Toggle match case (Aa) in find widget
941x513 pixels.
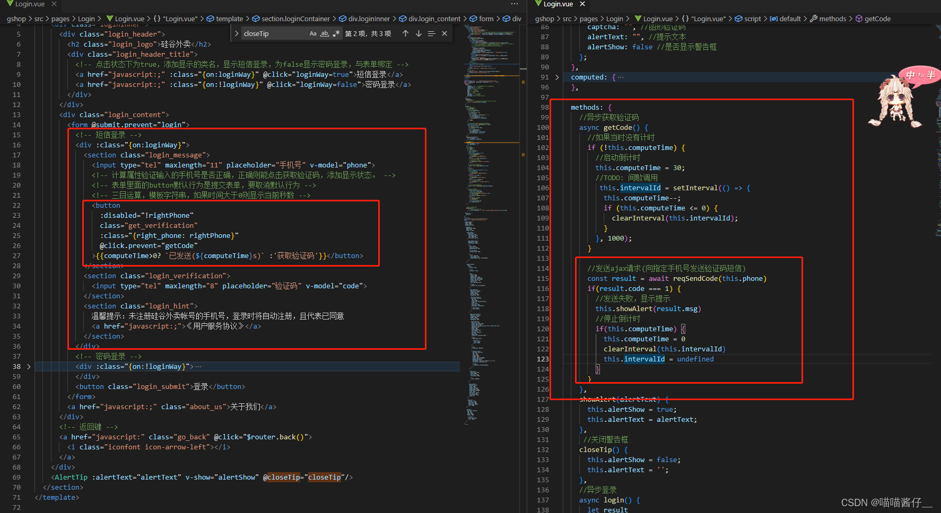313,33
